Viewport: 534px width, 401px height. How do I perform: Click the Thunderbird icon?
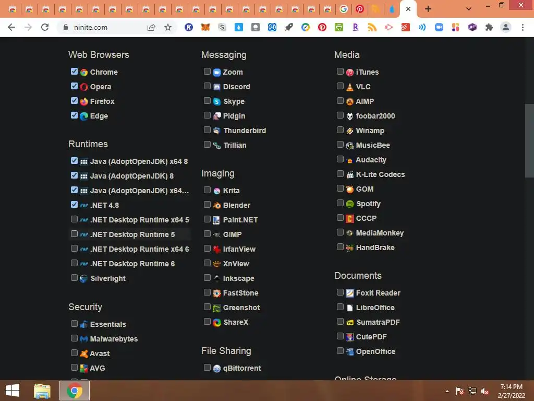[217, 131]
